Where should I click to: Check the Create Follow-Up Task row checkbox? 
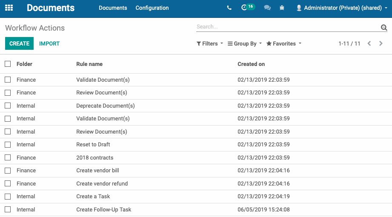[8, 209]
